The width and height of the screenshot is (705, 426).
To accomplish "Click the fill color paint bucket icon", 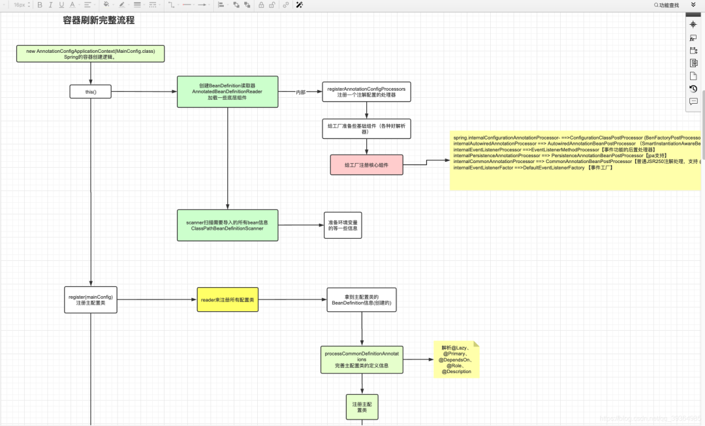I will (106, 5).
